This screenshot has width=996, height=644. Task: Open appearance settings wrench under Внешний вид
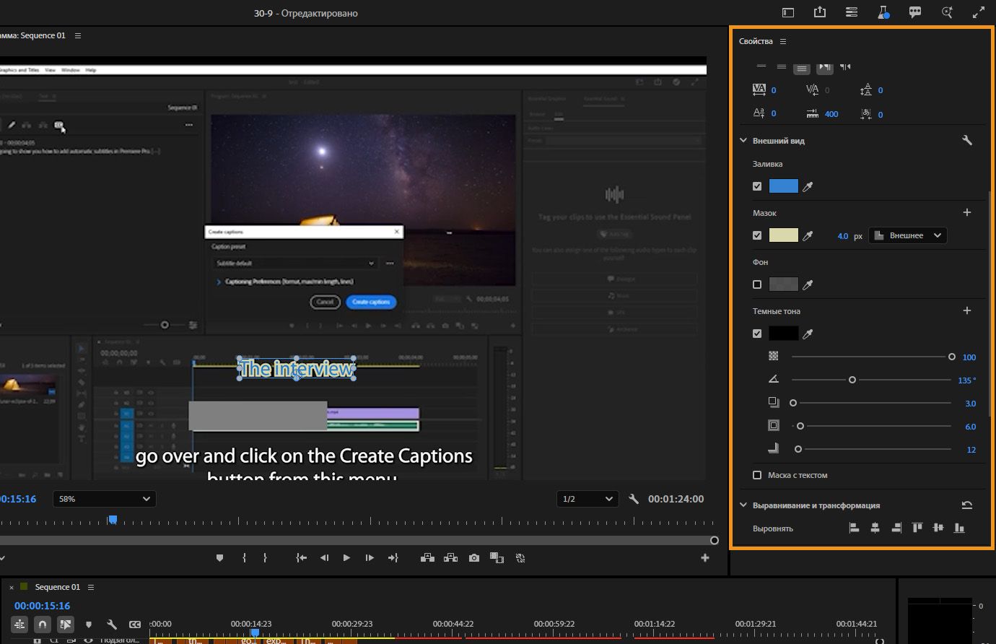[967, 141]
